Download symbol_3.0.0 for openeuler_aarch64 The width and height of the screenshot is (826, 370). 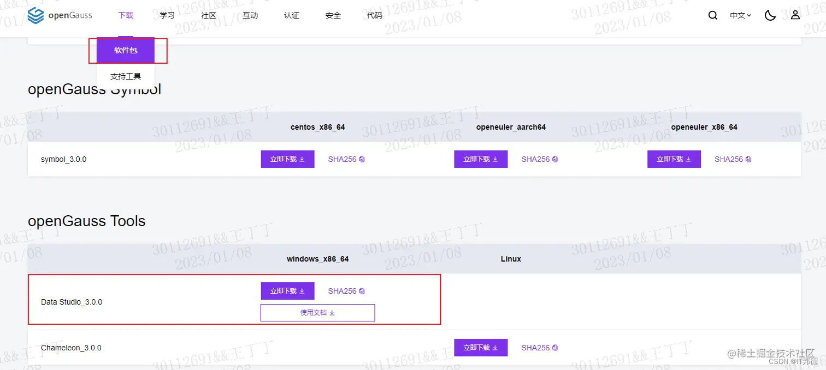click(x=481, y=159)
